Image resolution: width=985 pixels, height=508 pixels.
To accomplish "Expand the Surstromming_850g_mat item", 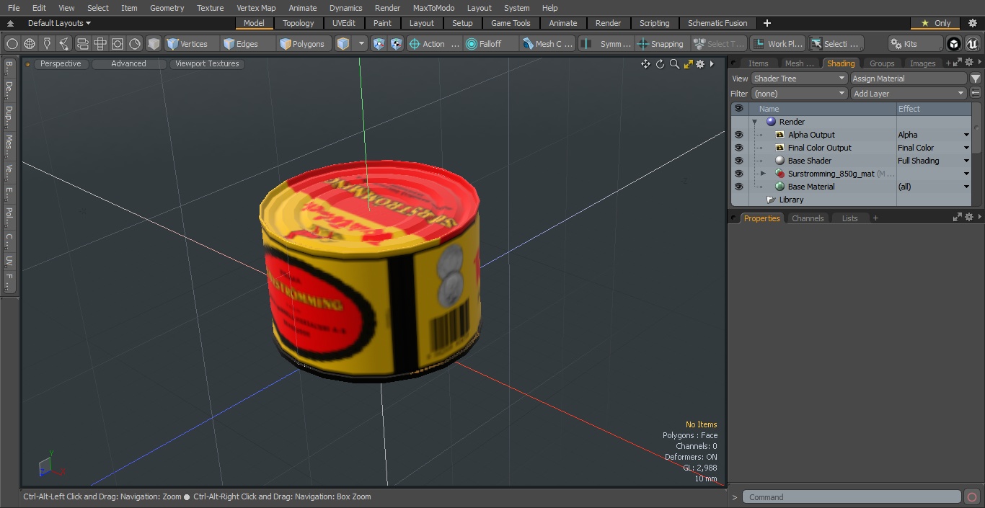I will pyautogui.click(x=763, y=174).
